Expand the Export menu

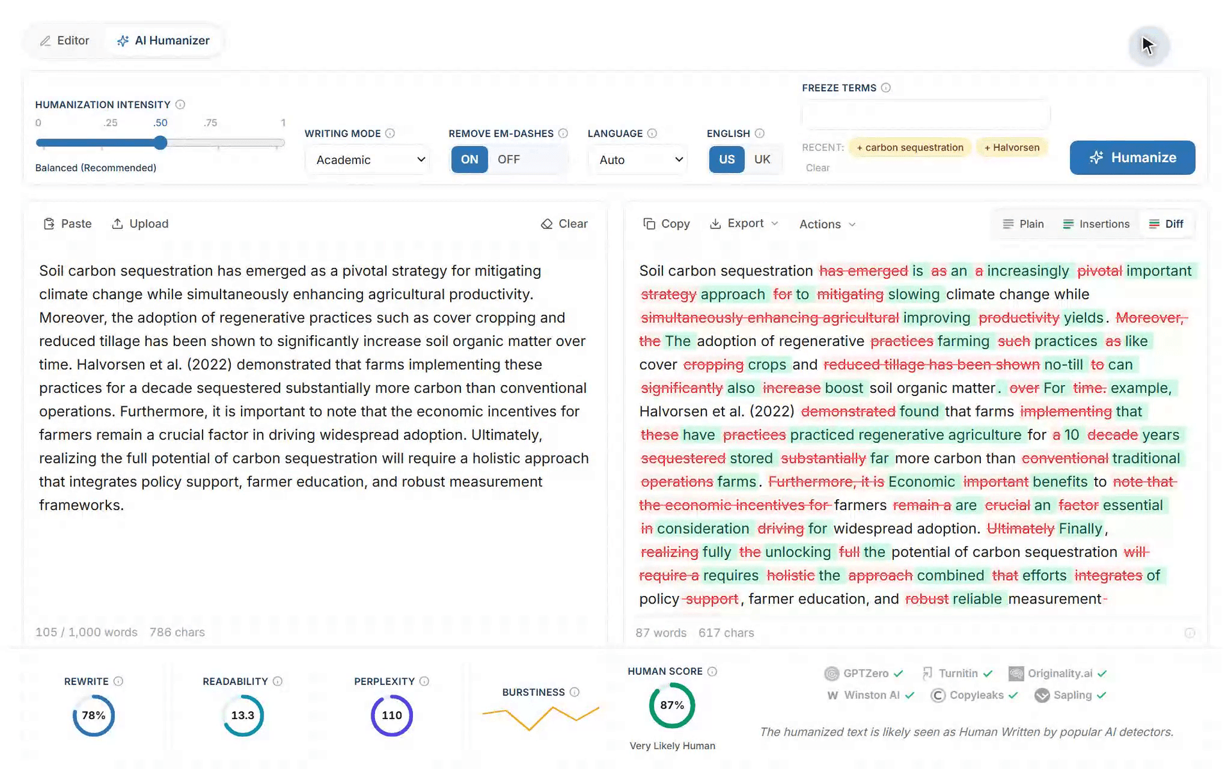click(744, 224)
